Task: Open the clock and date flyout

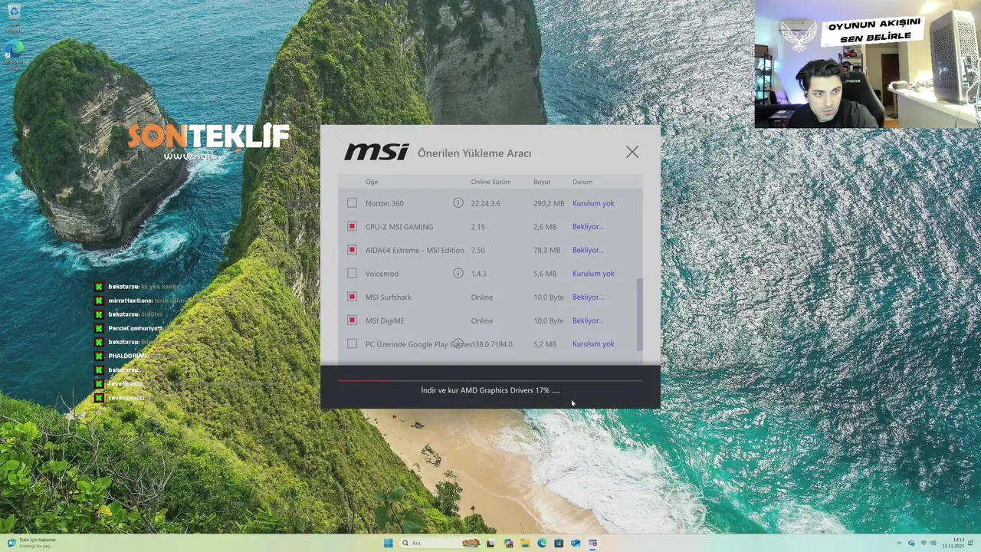Action: point(953,543)
